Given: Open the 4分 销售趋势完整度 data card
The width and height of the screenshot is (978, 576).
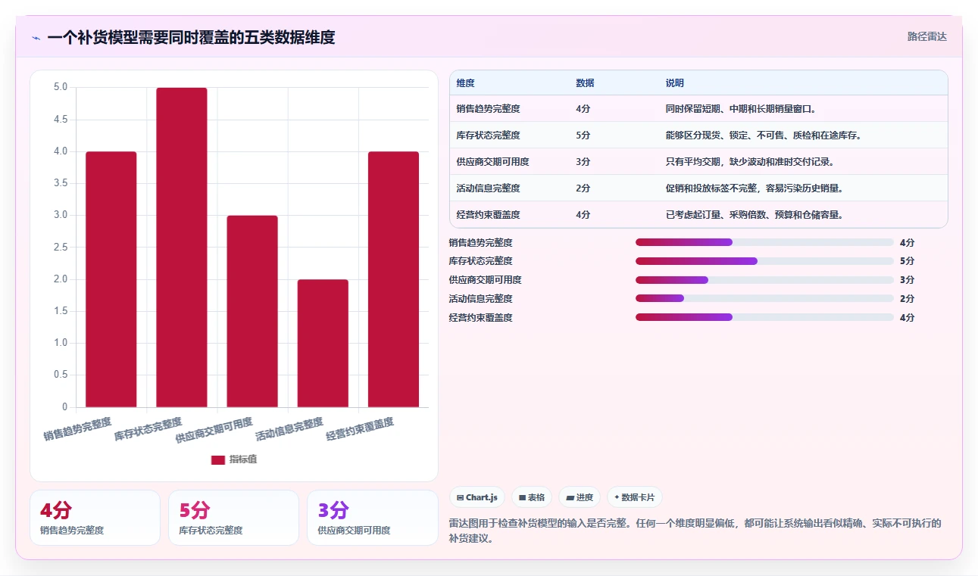Looking at the screenshot, I should pyautogui.click(x=95, y=518).
